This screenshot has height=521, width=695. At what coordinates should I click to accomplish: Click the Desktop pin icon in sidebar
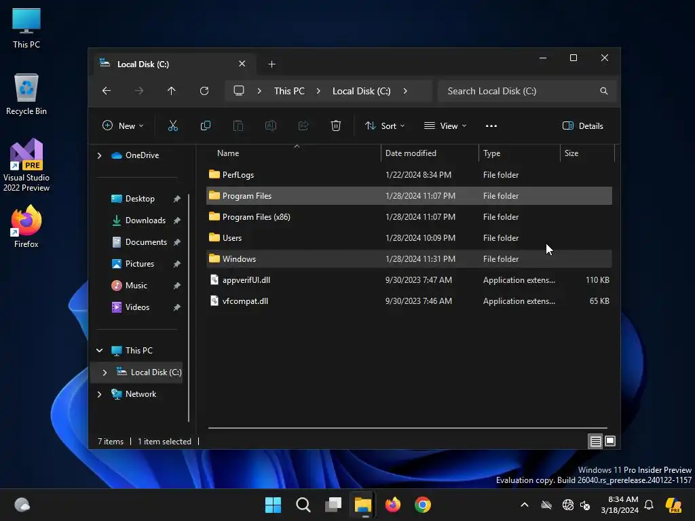[x=177, y=199]
